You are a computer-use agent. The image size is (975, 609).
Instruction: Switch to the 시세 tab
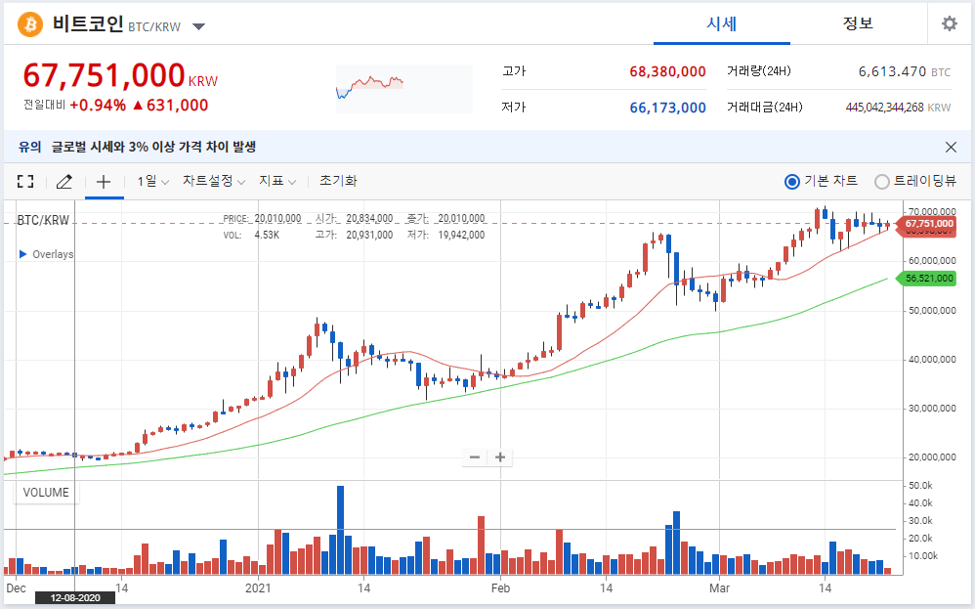pos(721,23)
